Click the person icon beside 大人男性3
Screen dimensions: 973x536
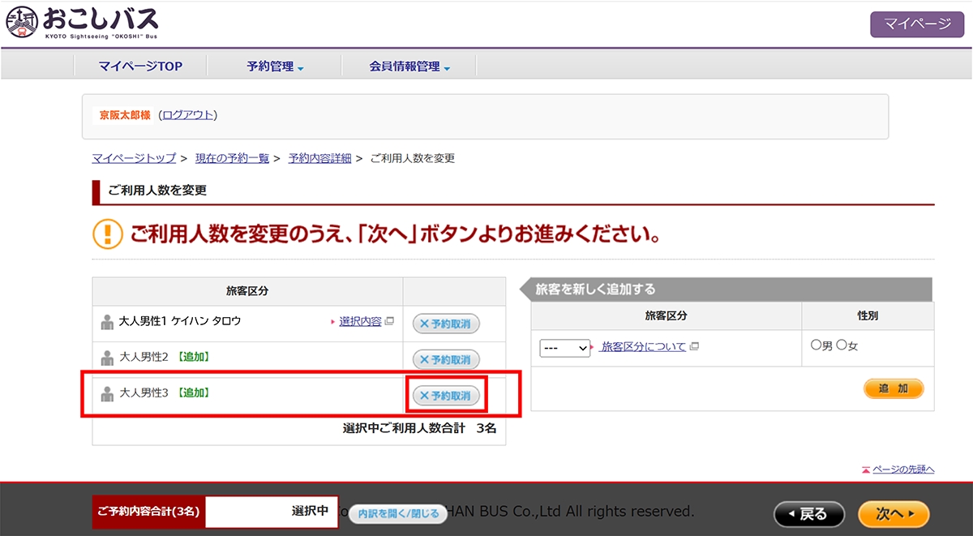(x=107, y=393)
